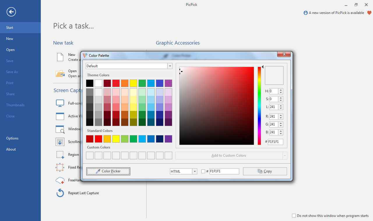This screenshot has height=221, width=373.
Task: Click the Copy button
Action: click(x=265, y=171)
